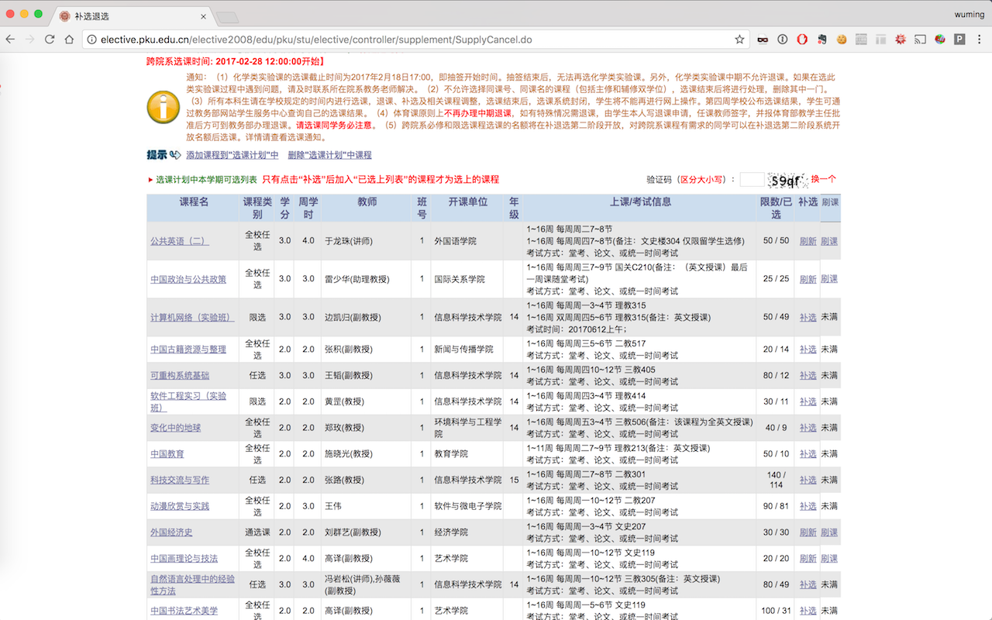Click the gray grid extension icon
Image resolution: width=992 pixels, height=620 pixels.
[x=862, y=40]
